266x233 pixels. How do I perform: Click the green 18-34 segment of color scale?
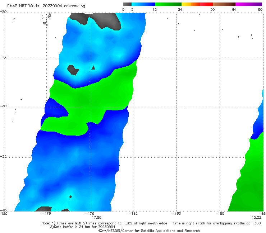pos(168,4)
